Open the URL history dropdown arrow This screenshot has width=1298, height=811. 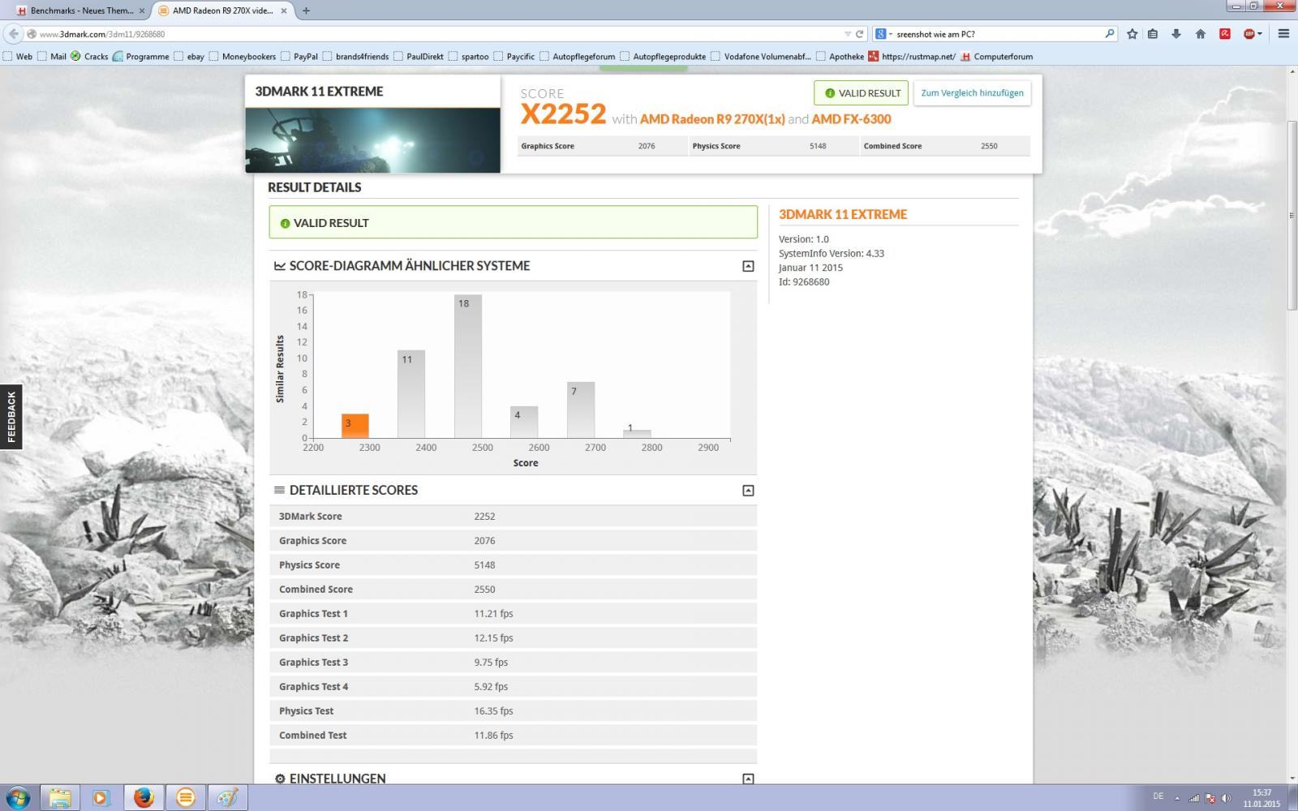tap(848, 34)
